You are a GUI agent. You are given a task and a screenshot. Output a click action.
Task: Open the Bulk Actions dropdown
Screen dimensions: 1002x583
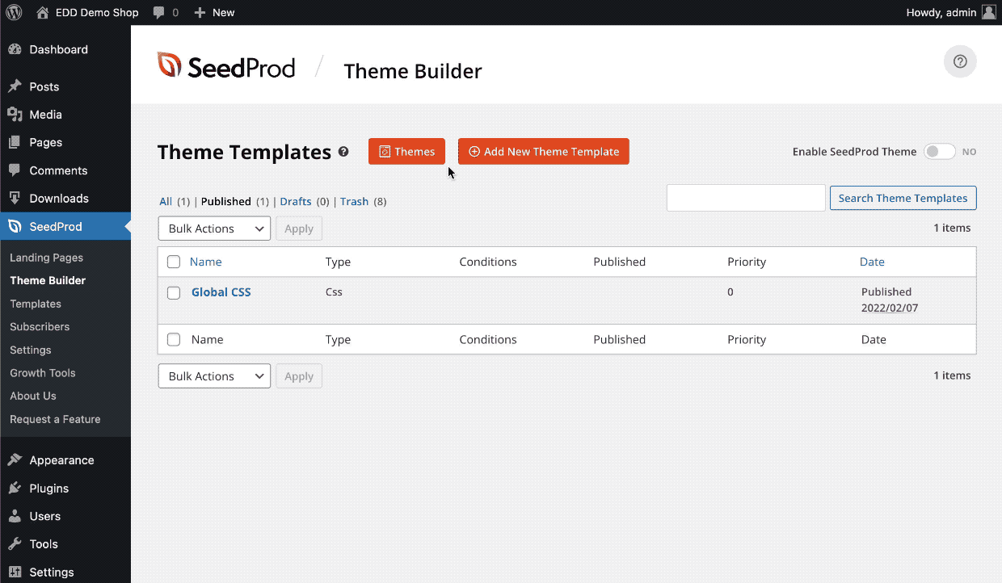pos(213,228)
